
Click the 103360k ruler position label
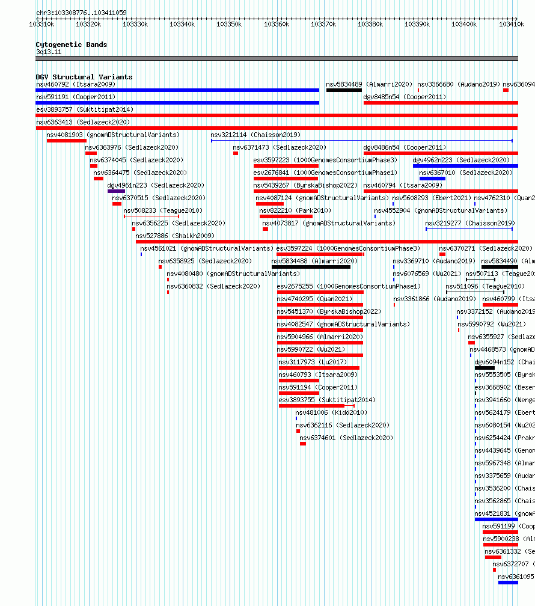(x=277, y=24)
